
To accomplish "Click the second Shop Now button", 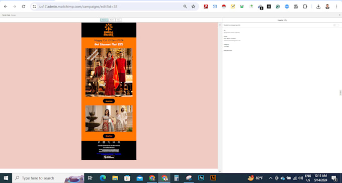I will pyautogui.click(x=109, y=136).
